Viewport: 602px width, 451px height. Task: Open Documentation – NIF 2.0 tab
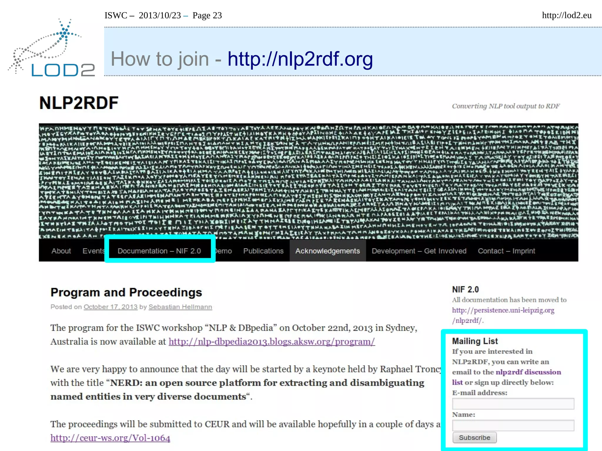pyautogui.click(x=159, y=251)
